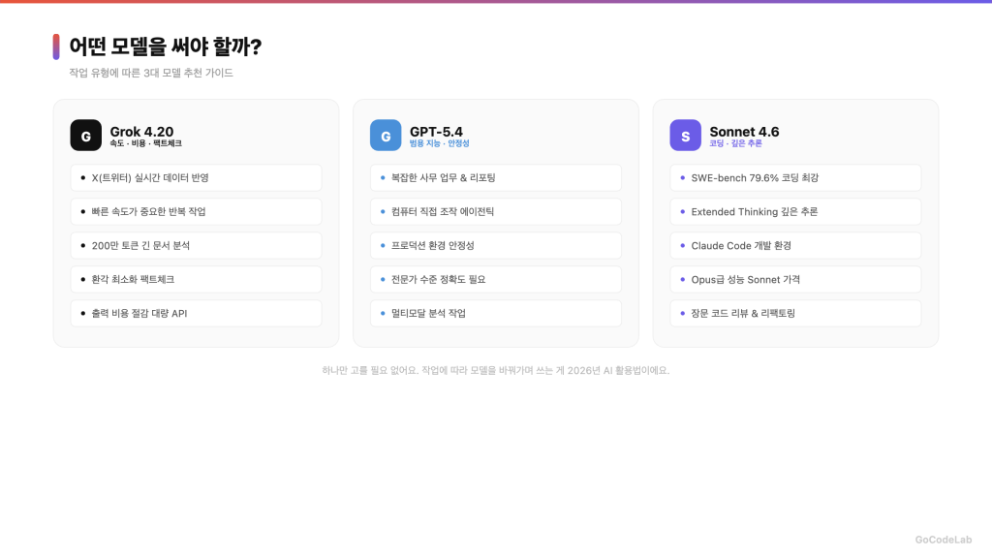Click the 'Opus급 성능 Sonnet 가격' row
This screenshot has height=558, width=992.
click(795, 280)
